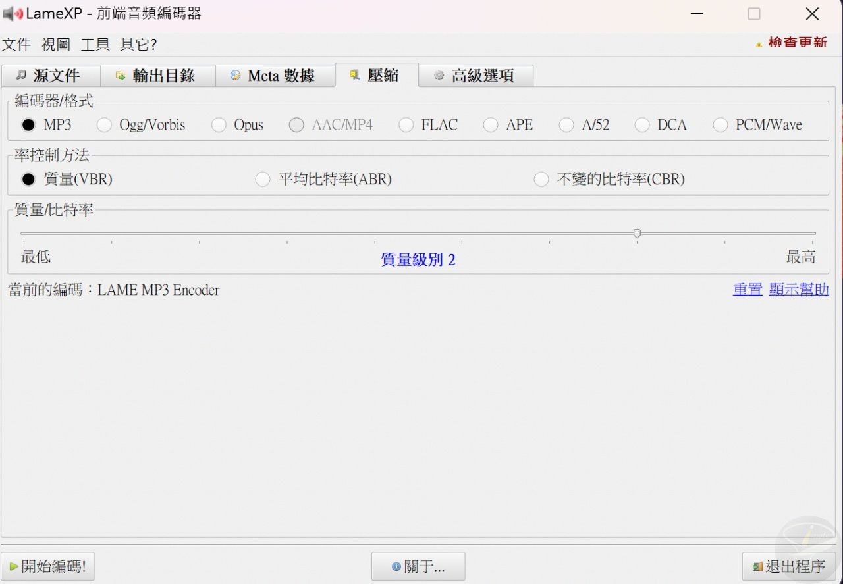The width and height of the screenshot is (843, 584).
Task: Open help via 顯示幫助 link
Action: (799, 290)
